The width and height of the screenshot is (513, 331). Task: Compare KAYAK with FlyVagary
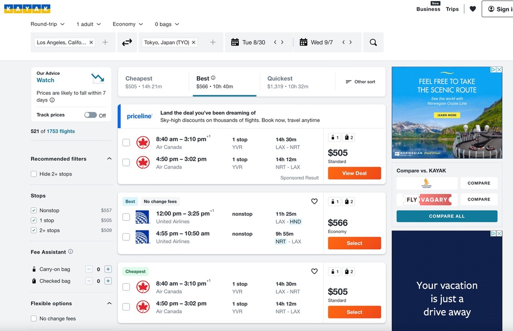coord(479,200)
